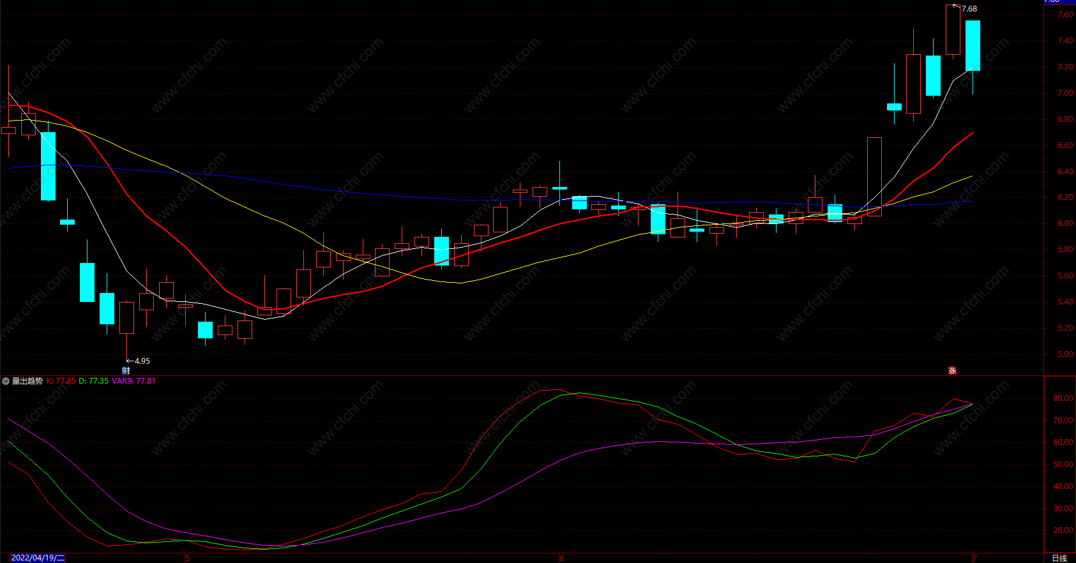This screenshot has height=563, width=1076.
Task: Click the 4.95 low price annotation
Action: (x=142, y=361)
